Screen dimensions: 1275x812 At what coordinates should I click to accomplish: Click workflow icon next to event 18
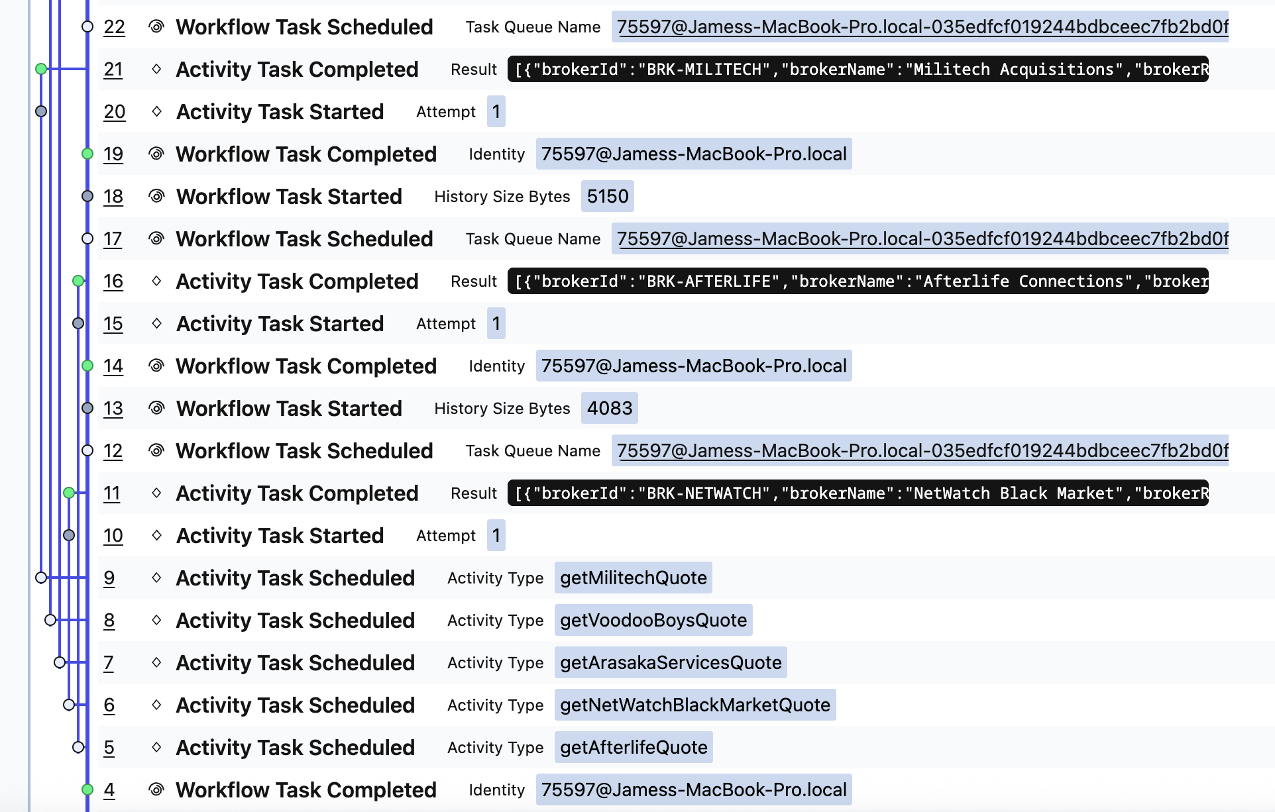click(x=156, y=196)
